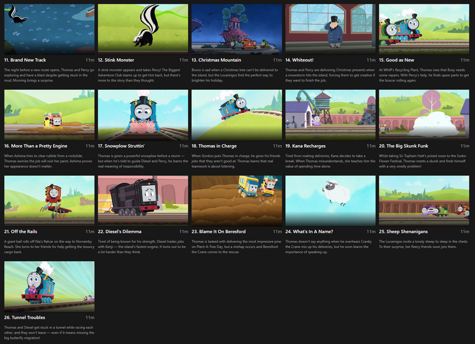Click the title '15. Good as New'

coord(396,60)
